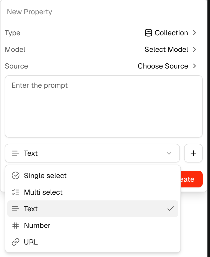The width and height of the screenshot is (210, 257).
Task: Click the Collection database icon
Action: click(x=148, y=33)
